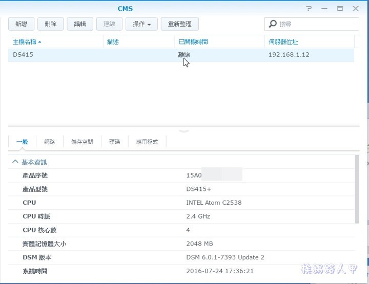Screen dimensions: 369x284
Task: Click the 刪除 (Delete) button
Action: [x=51, y=24]
